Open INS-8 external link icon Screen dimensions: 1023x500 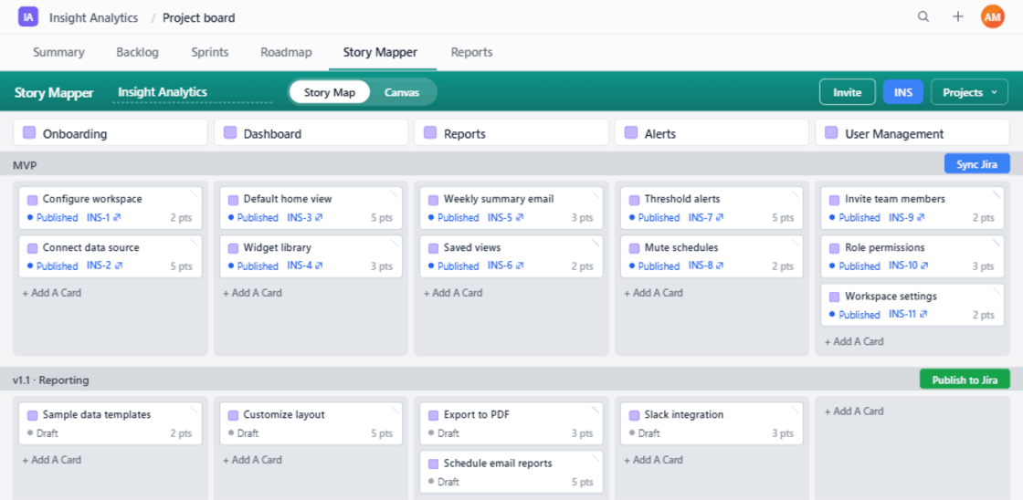721,266
